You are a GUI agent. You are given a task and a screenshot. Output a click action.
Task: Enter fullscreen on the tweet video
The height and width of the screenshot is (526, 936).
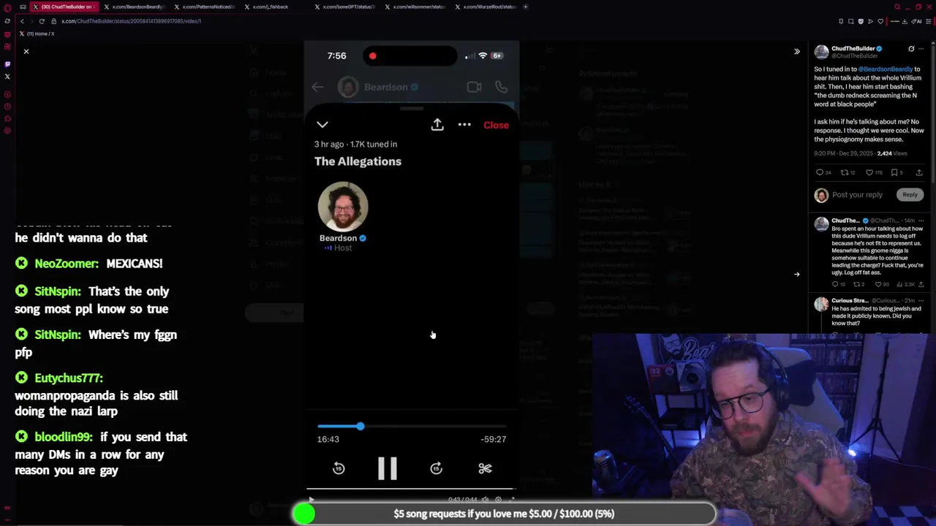(511, 500)
